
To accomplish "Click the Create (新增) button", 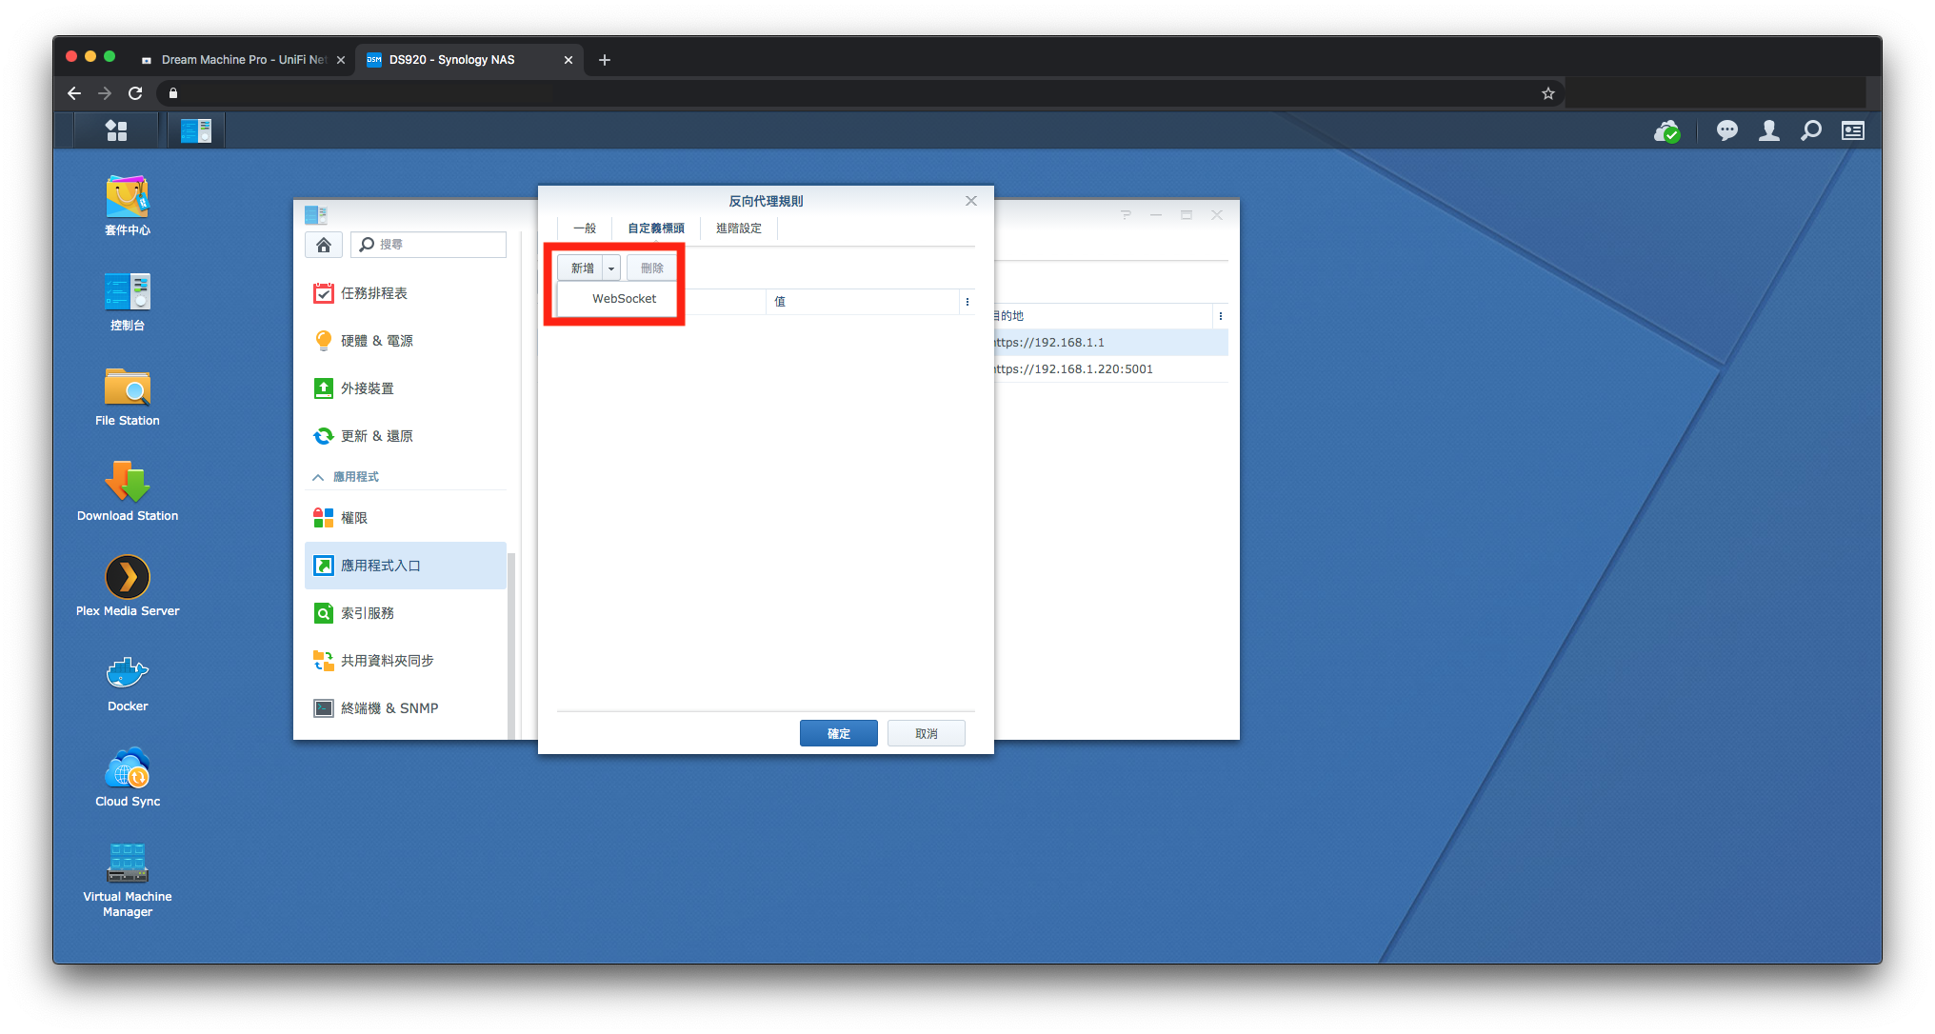I will (582, 268).
